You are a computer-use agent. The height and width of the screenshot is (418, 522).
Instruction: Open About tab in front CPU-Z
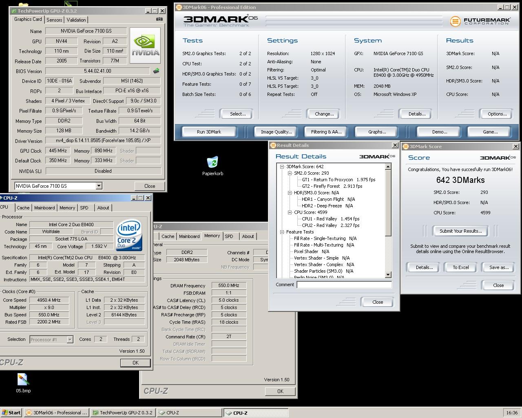click(103, 208)
